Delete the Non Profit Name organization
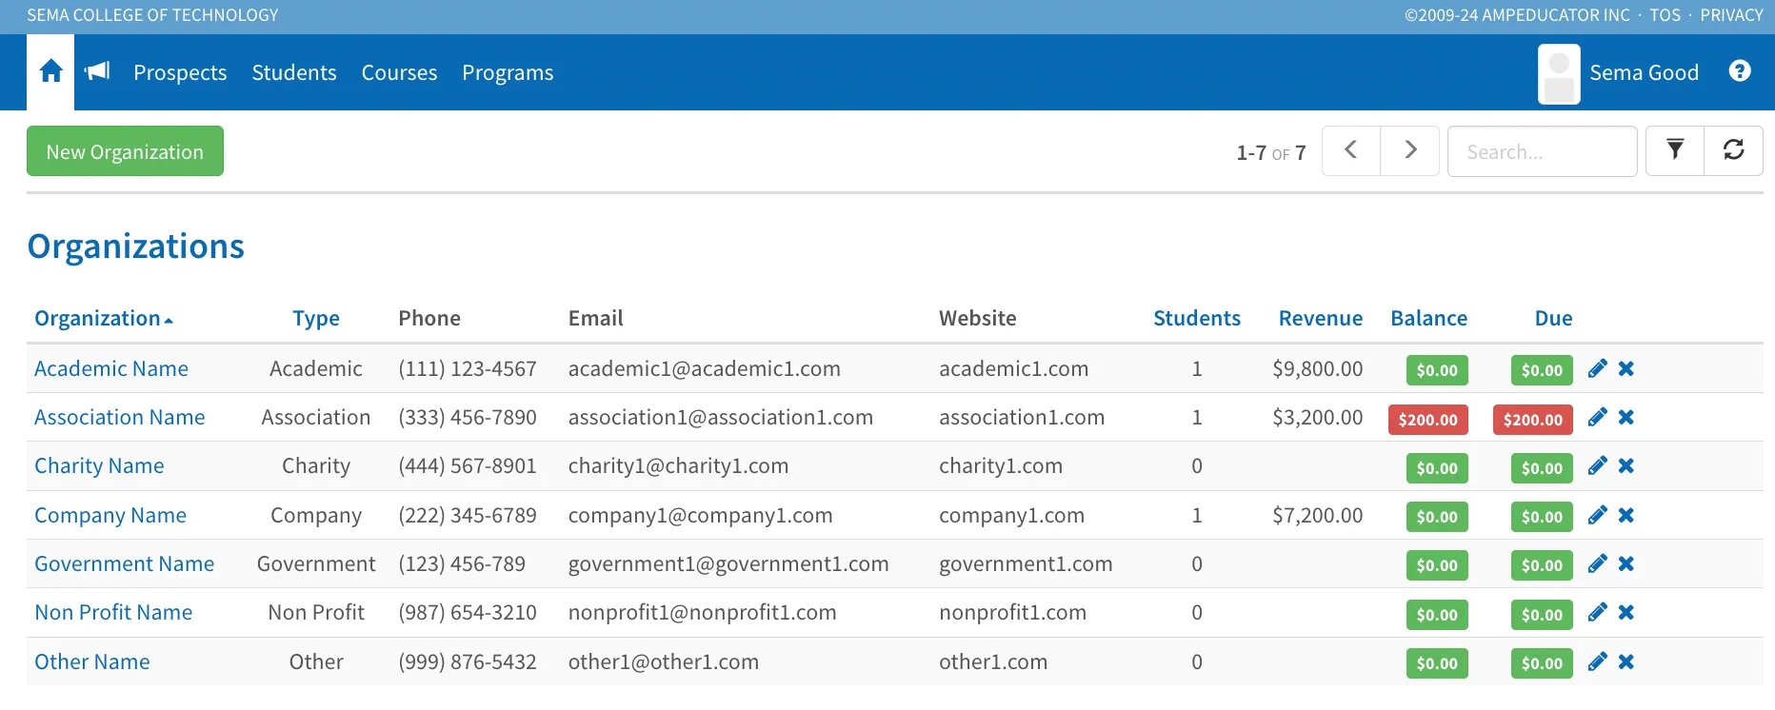 point(1626,612)
